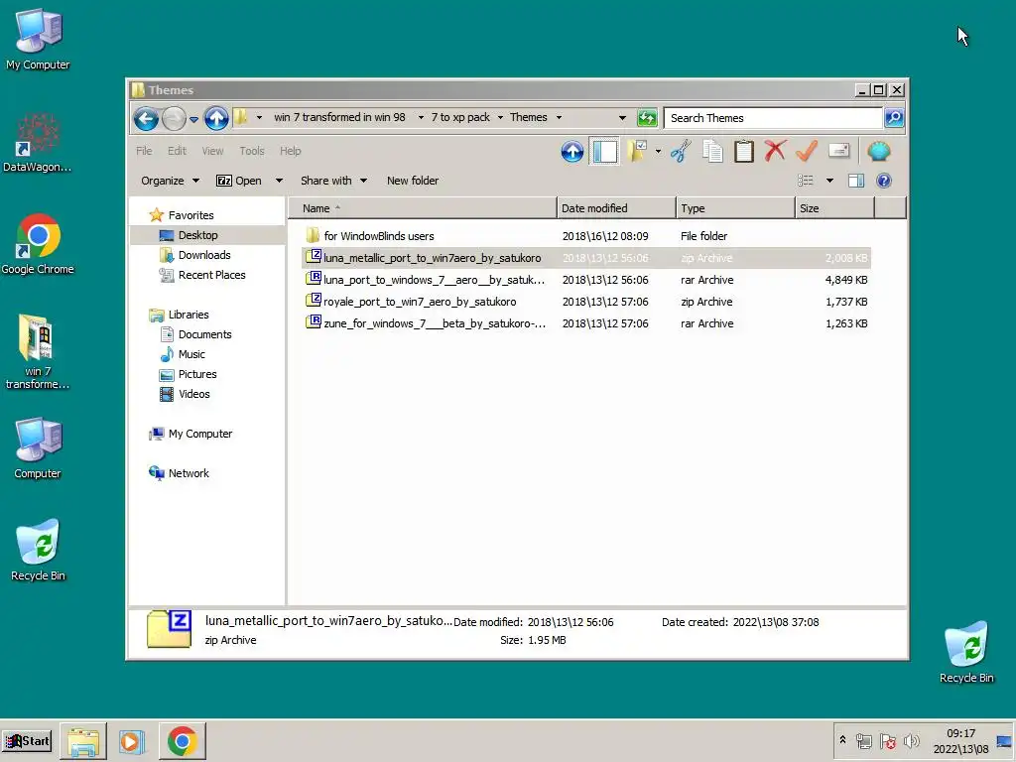Click Chrome icon on the taskbar

pos(183,741)
